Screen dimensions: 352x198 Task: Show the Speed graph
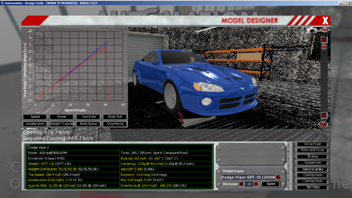(35, 117)
